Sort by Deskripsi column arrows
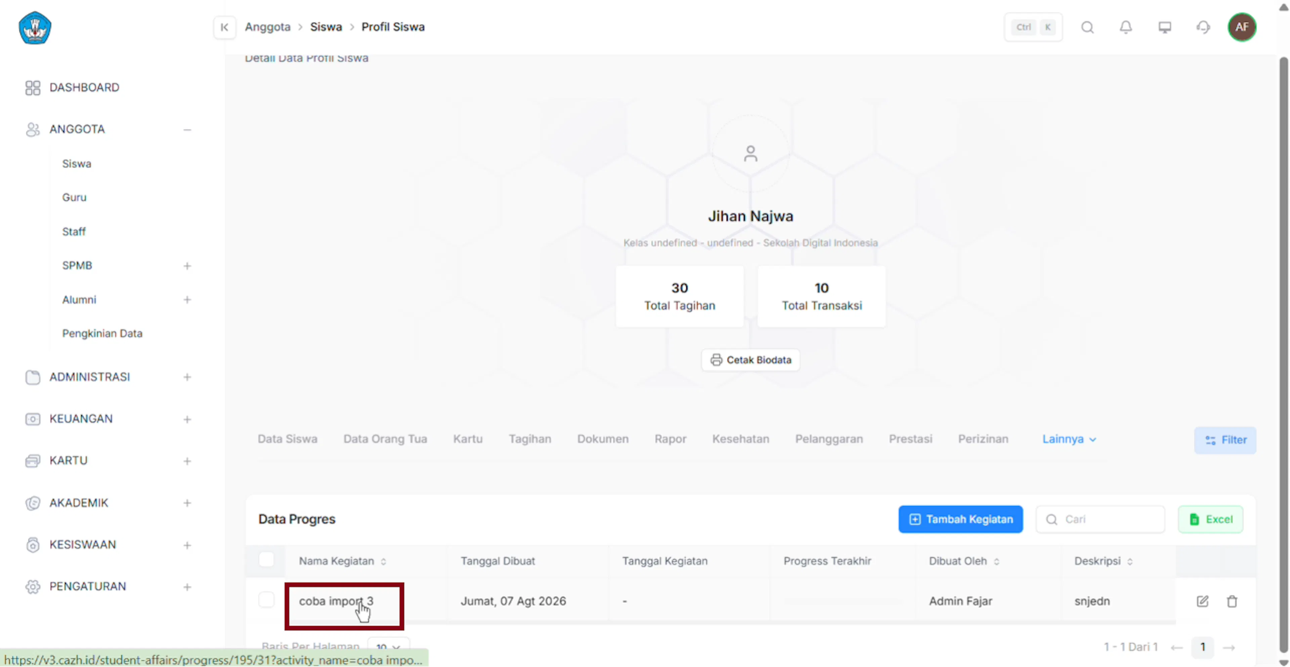The image size is (1290, 667). pyautogui.click(x=1130, y=561)
